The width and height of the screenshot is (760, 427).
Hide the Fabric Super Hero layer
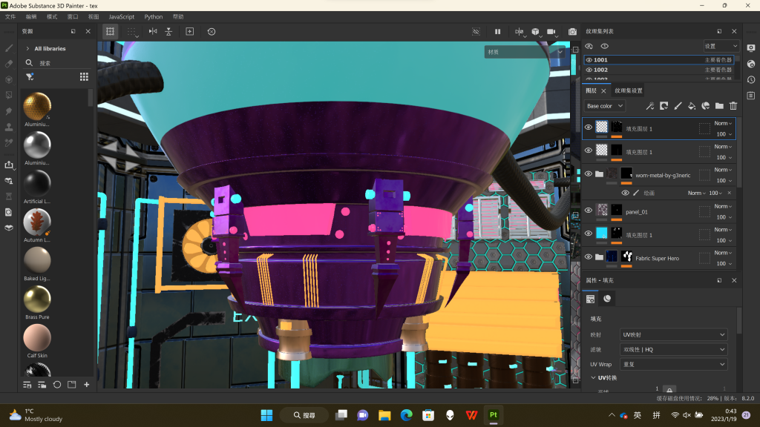(x=589, y=257)
